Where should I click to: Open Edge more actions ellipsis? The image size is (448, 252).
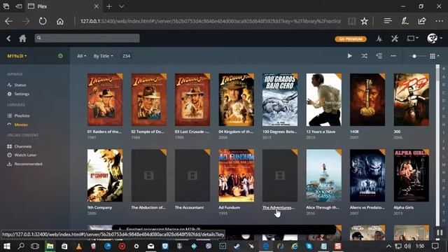[x=439, y=21]
